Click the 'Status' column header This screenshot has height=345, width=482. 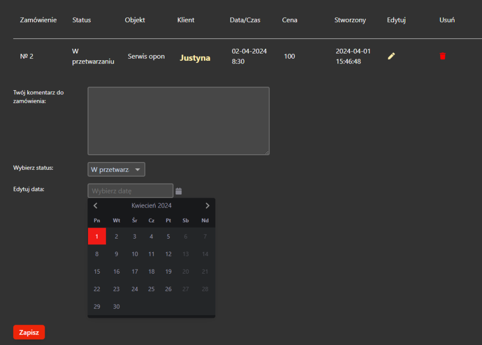[x=82, y=20]
